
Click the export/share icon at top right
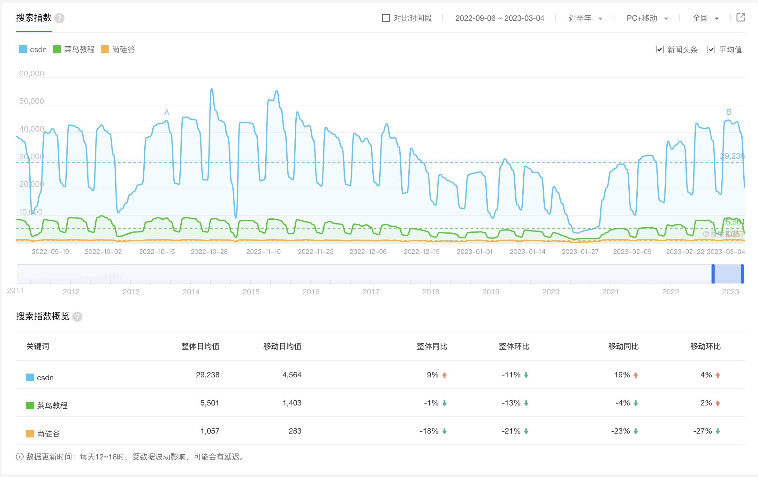[x=740, y=18]
